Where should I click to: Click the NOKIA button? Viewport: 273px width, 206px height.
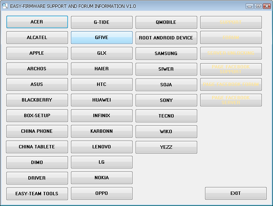102,178
